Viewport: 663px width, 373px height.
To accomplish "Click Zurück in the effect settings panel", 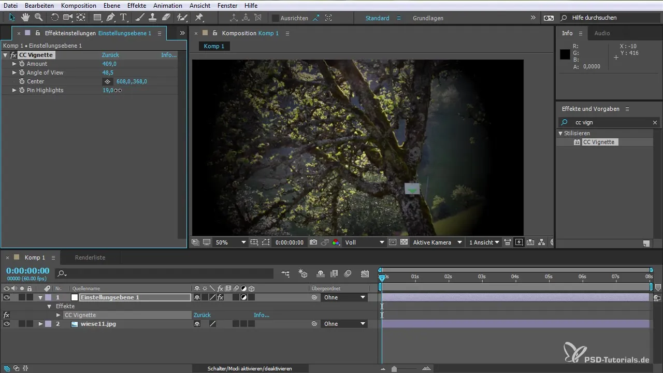I will coord(110,55).
